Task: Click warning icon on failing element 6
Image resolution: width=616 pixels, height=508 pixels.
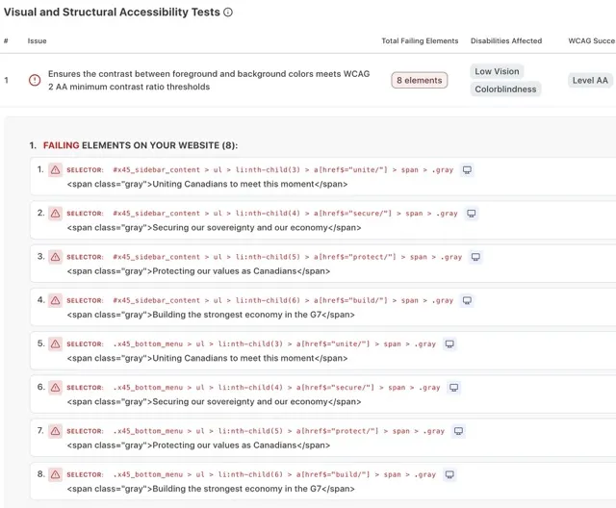Action: (55, 388)
